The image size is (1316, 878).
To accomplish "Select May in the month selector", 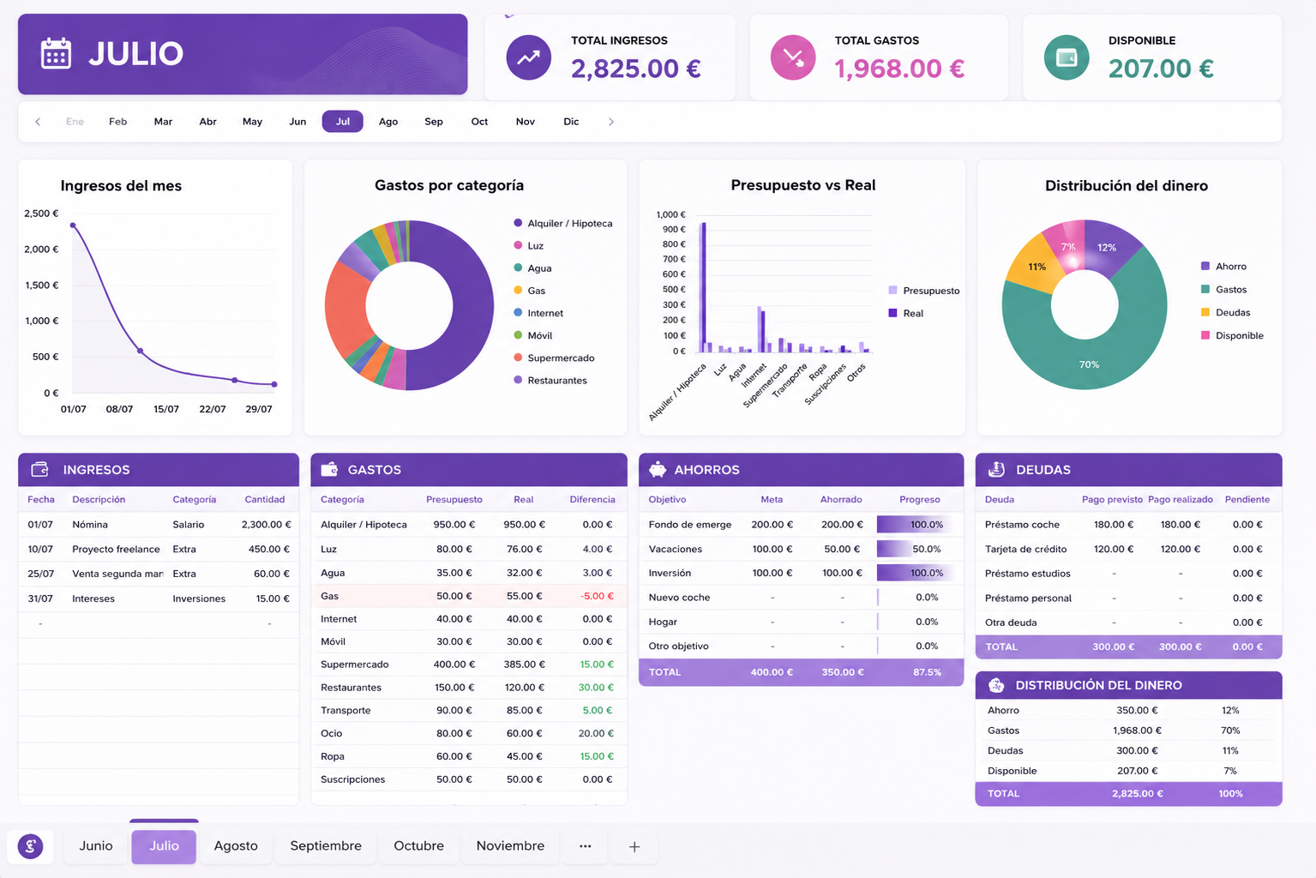I will point(252,122).
